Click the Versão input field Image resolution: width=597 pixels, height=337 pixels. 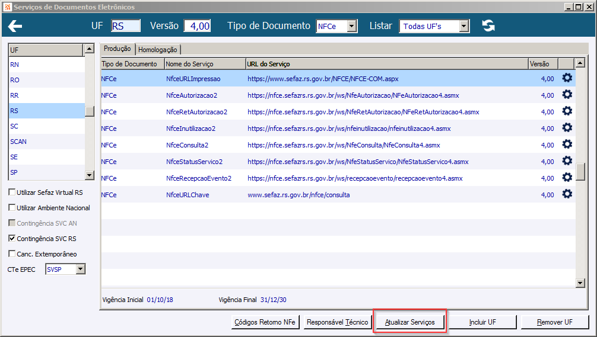click(x=197, y=26)
